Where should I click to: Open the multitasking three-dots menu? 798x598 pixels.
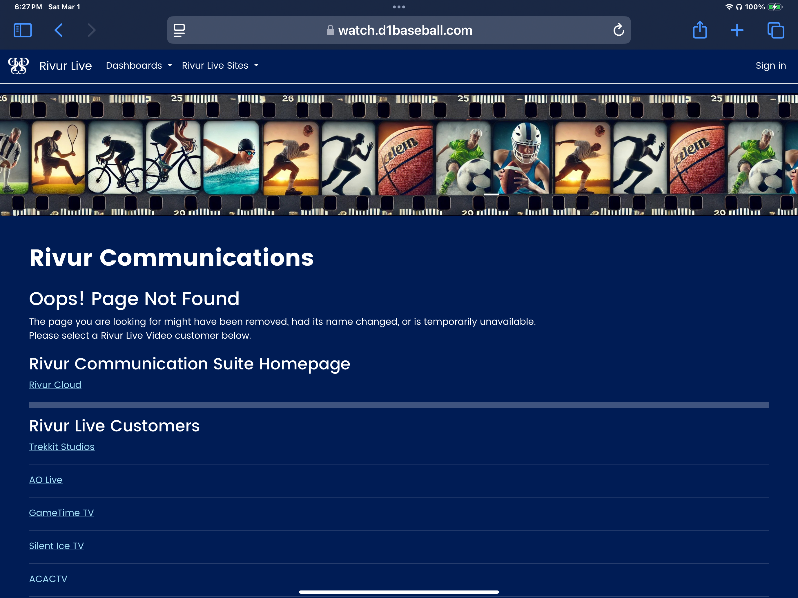point(399,7)
